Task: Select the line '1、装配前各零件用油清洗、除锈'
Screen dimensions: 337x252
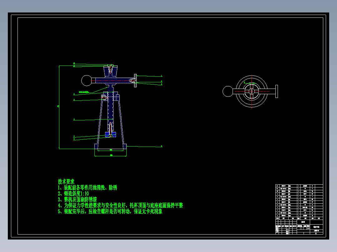Action: 88,188
